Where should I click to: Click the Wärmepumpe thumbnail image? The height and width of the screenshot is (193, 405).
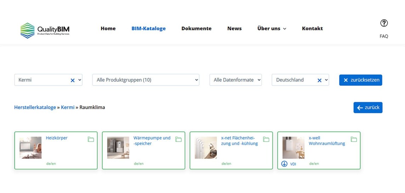[x=118, y=148]
